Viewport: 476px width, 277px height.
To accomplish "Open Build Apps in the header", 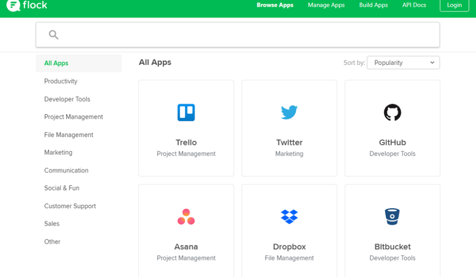I will 373,5.
